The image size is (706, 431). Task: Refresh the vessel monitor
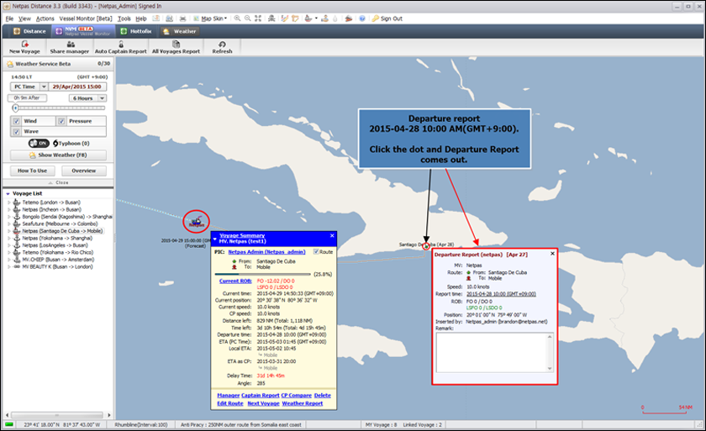pos(222,47)
